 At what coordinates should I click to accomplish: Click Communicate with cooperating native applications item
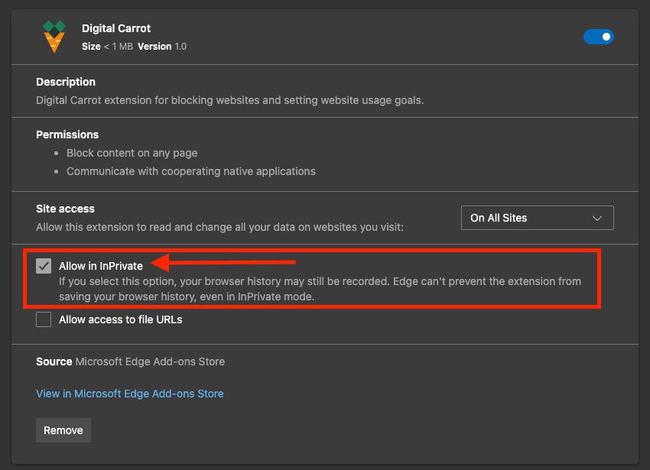[190, 171]
